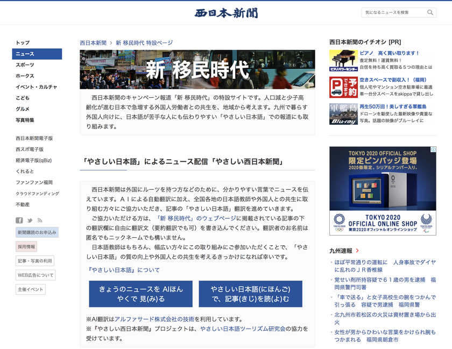452x349 pixels.
Task: Open やさしい日本語ツーリズム研究会 link
Action: (243, 329)
